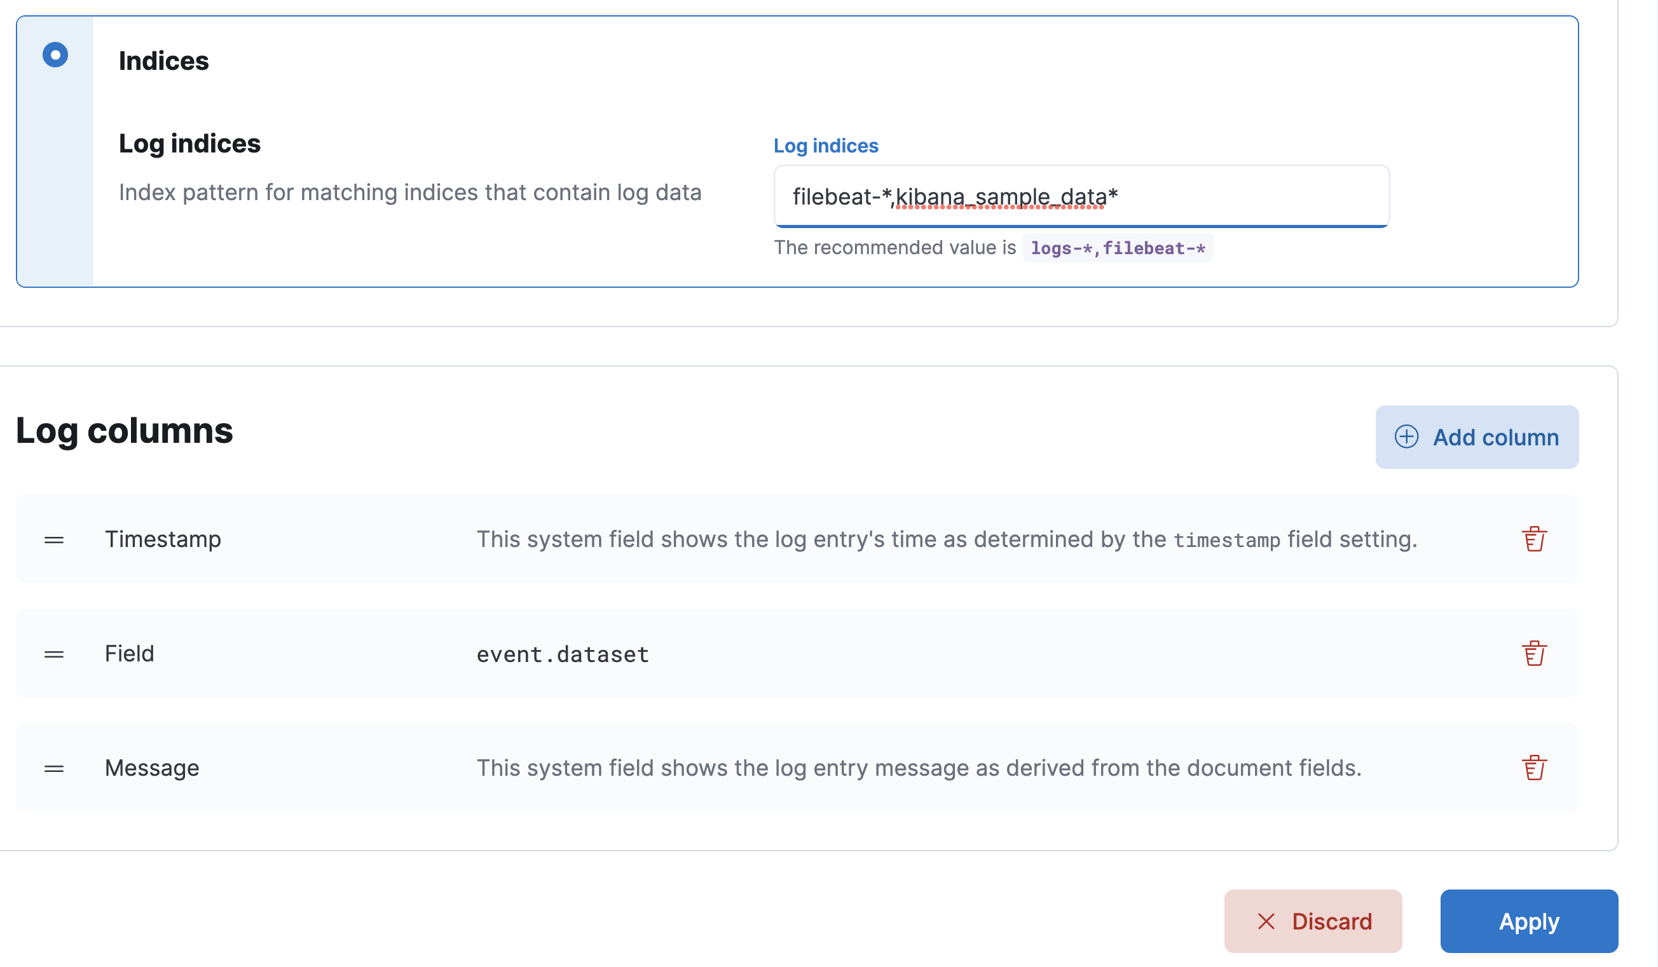Viewport: 1658px width, 967px height.
Task: Click the X icon inside Discard
Action: [1266, 922]
